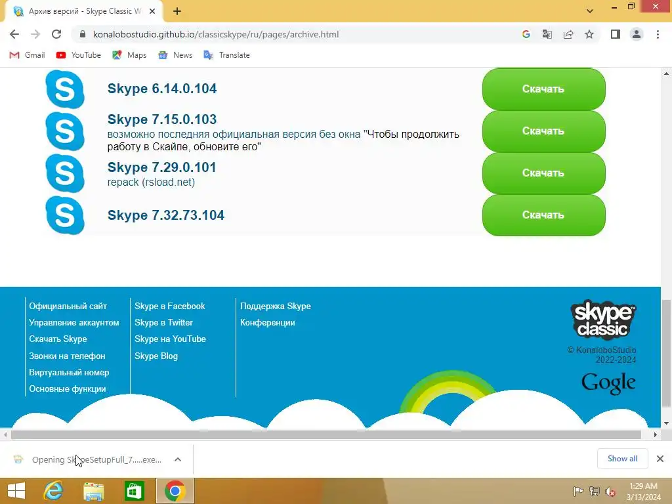Click the Skype logo beside version 7.29.0.101

click(x=65, y=173)
